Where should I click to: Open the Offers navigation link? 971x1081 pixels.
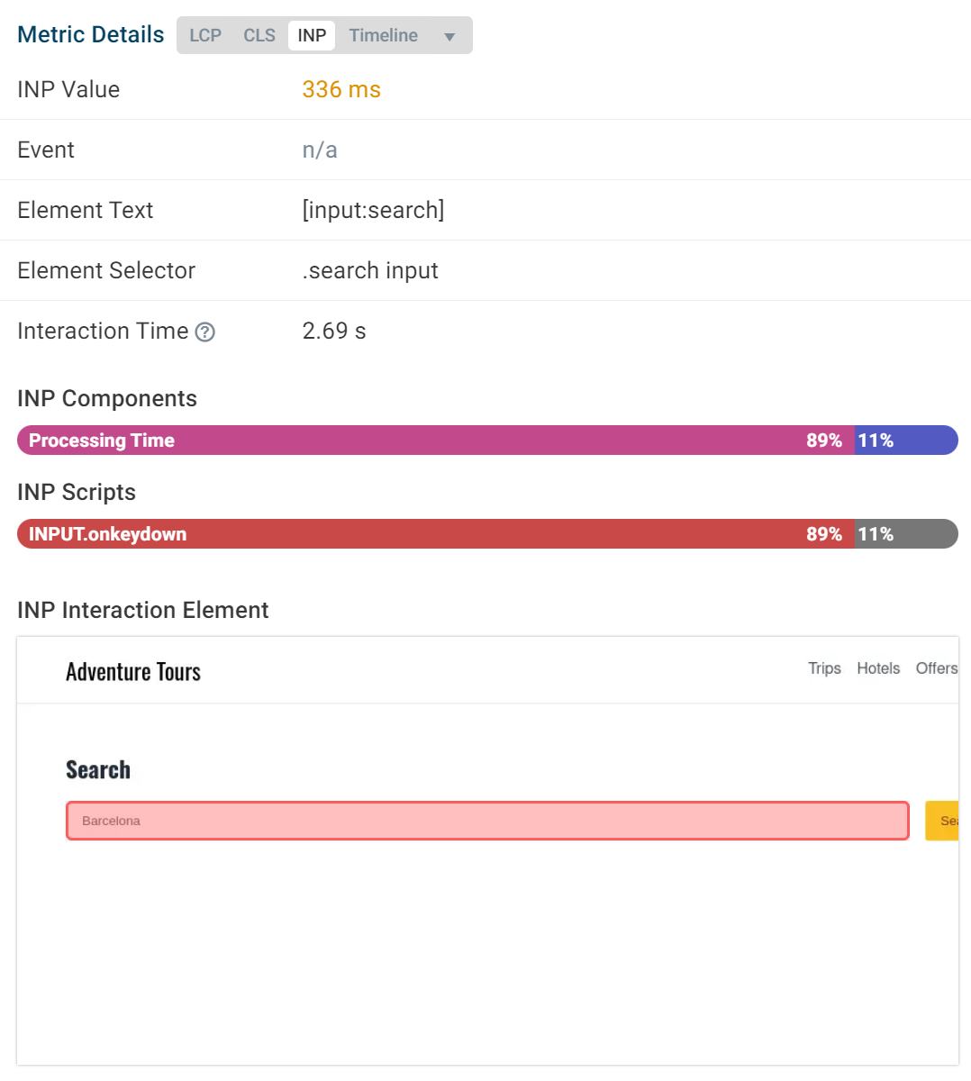(937, 668)
